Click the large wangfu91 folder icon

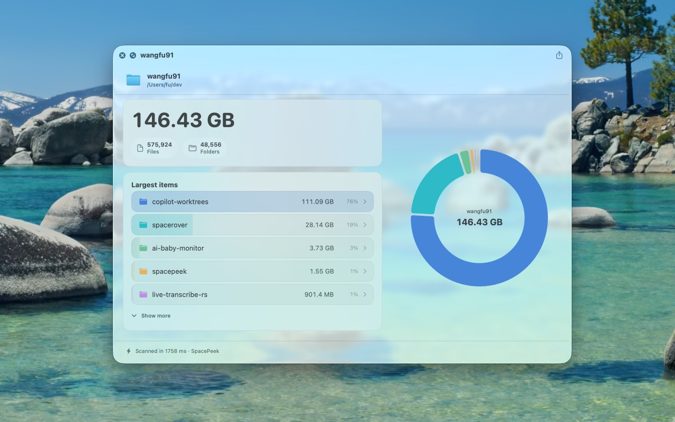coord(133,80)
